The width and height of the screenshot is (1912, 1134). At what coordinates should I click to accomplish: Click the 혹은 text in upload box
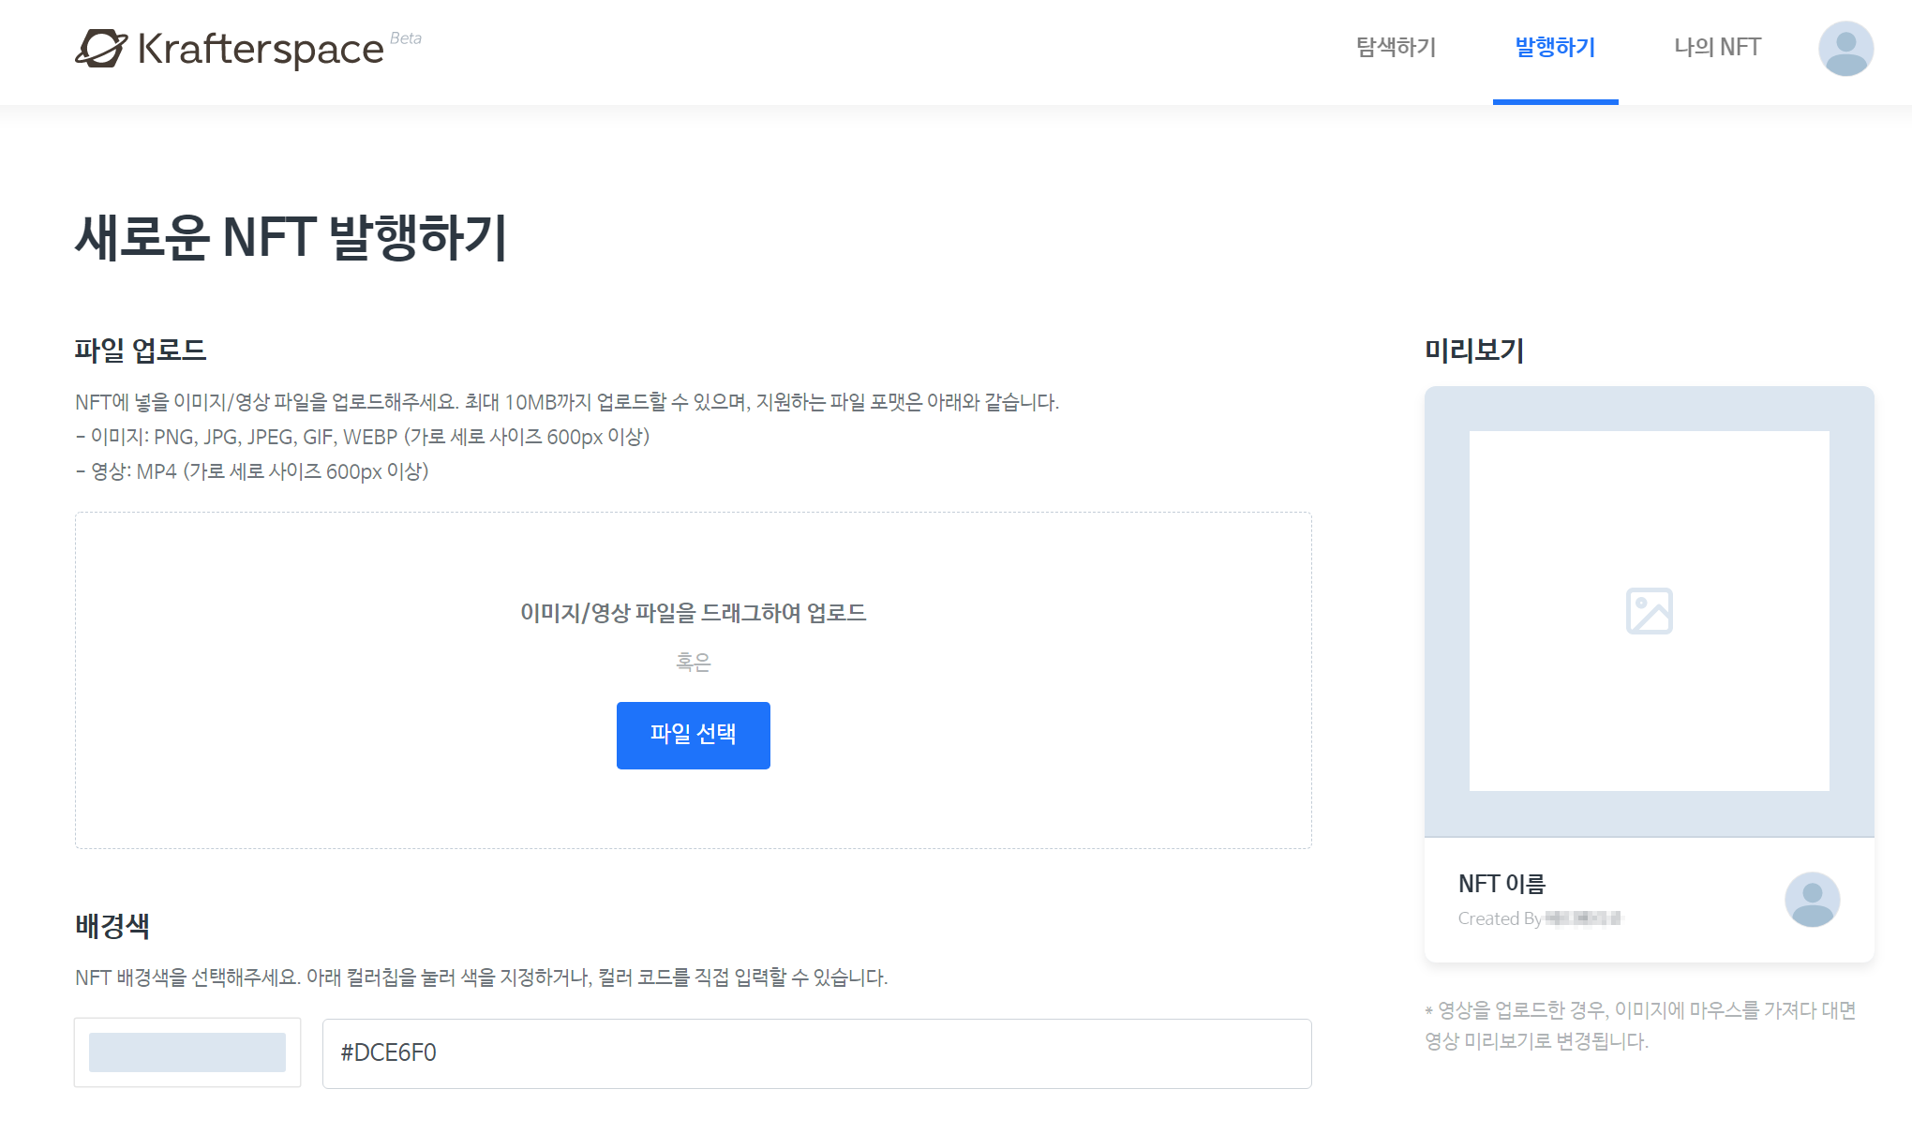click(x=693, y=663)
